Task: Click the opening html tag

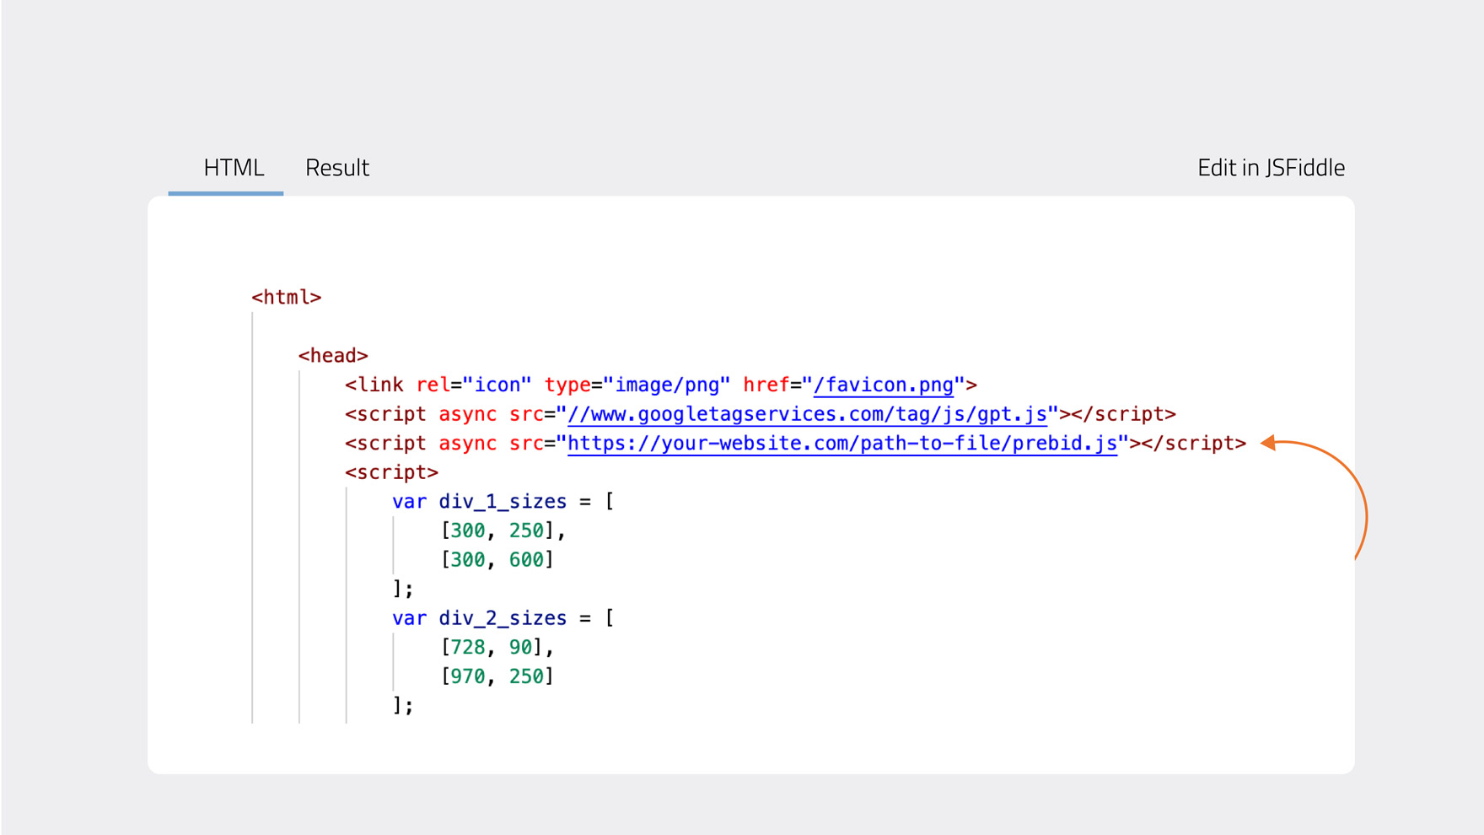Action: (286, 298)
